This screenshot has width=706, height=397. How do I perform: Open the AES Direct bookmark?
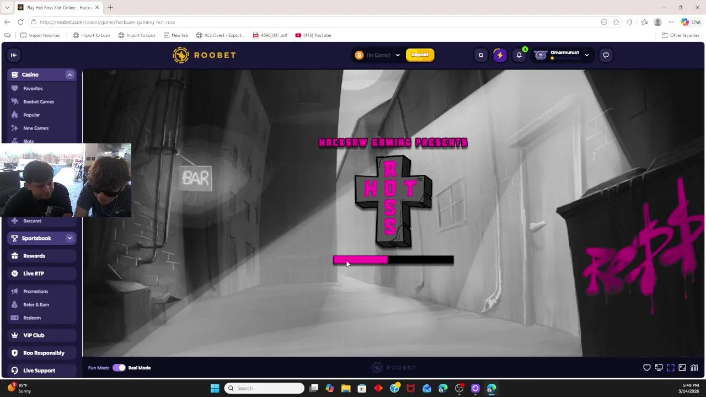pos(221,35)
